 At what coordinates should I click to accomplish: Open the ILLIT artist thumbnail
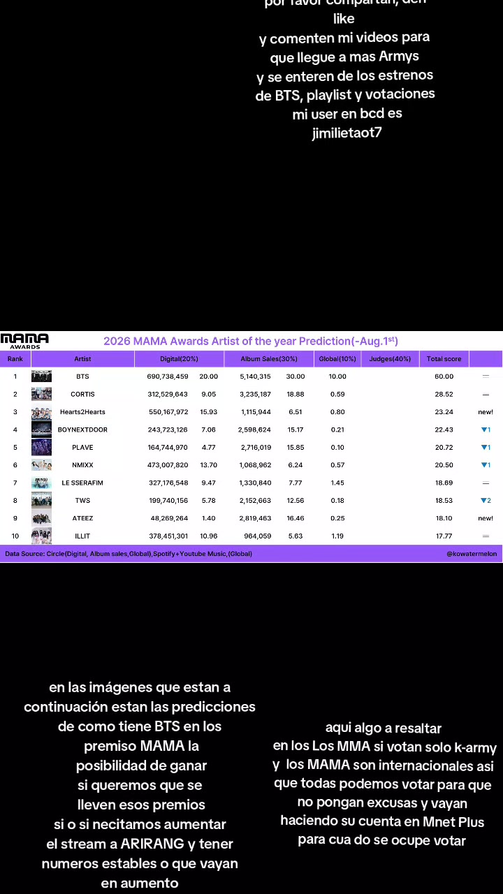[41, 536]
